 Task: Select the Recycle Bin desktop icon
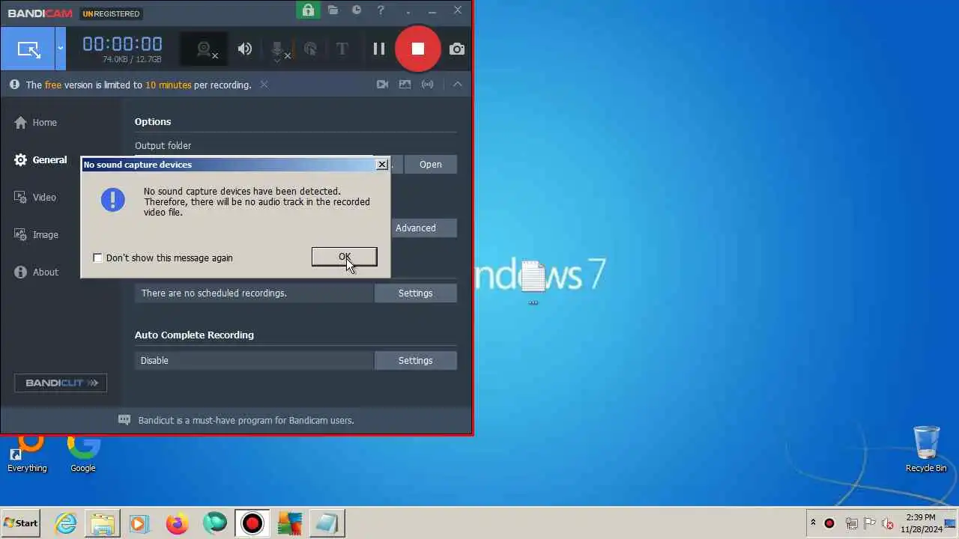pyautogui.click(x=926, y=449)
